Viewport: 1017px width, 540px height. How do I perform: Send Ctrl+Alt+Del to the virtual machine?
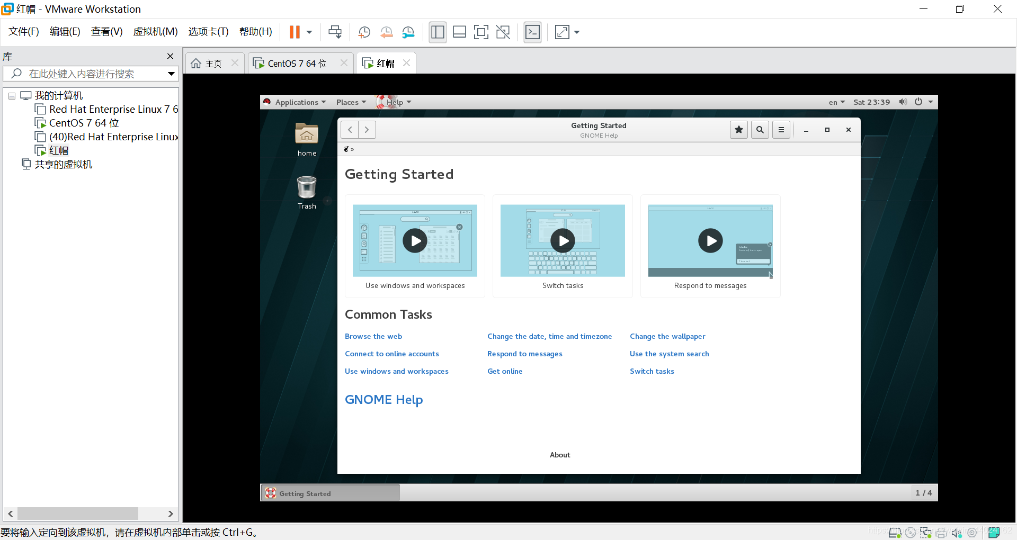[335, 32]
